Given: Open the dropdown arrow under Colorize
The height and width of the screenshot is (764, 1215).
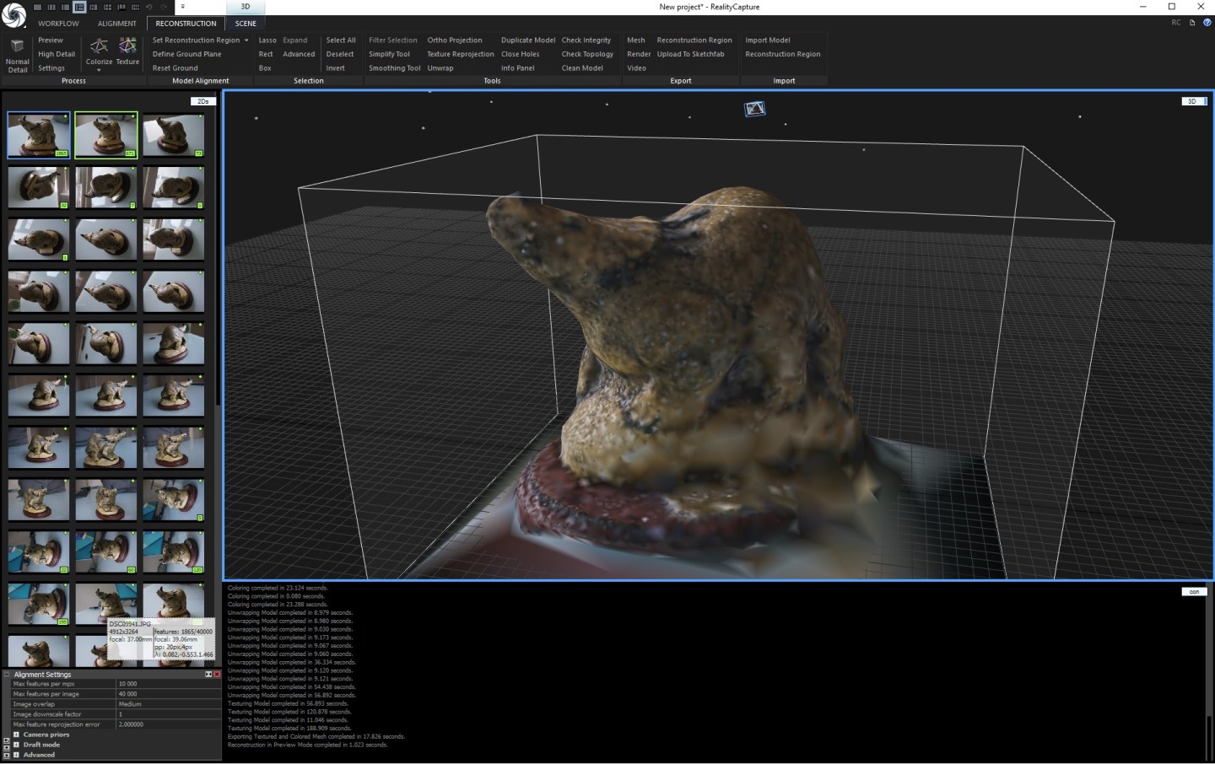Looking at the screenshot, I should click(99, 71).
